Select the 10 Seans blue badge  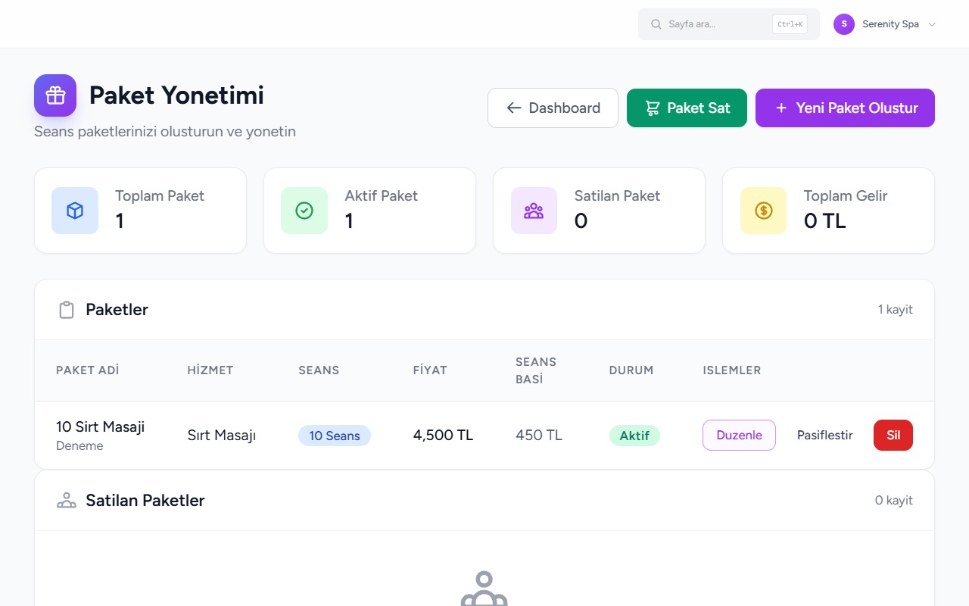(x=335, y=436)
